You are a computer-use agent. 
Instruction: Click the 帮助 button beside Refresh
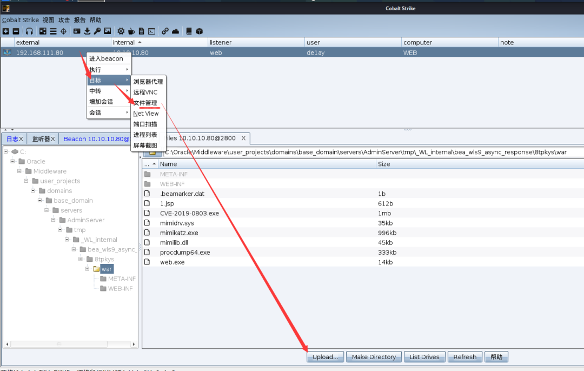tap(496, 357)
